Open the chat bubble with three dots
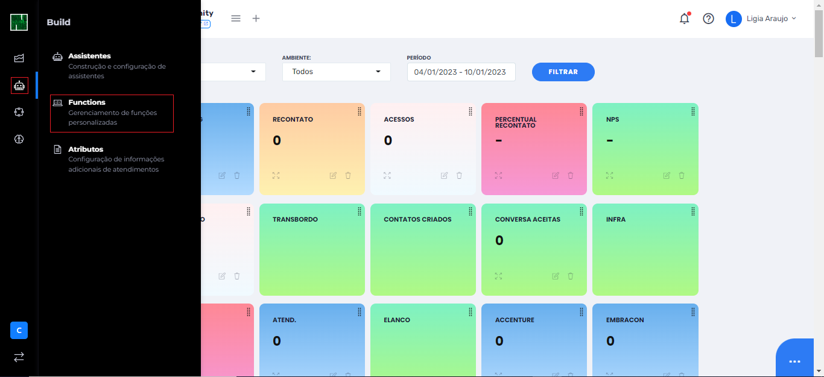 [x=794, y=361]
